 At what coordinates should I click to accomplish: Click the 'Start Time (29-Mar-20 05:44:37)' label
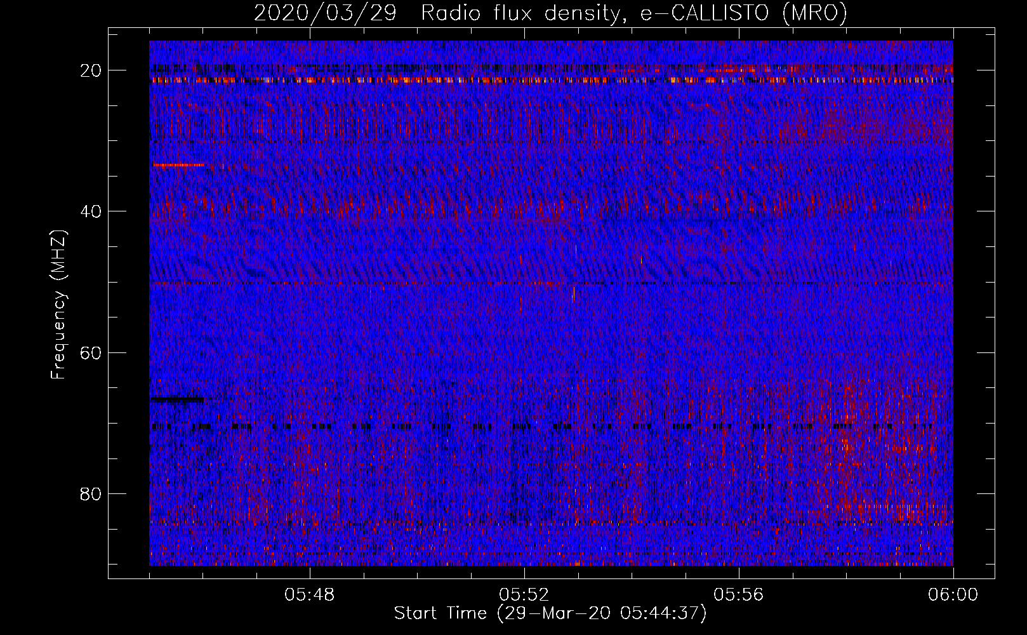(550, 613)
